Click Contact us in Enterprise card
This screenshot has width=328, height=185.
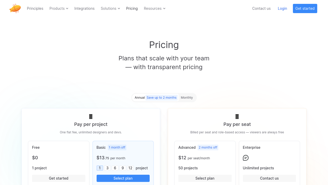(x=269, y=178)
